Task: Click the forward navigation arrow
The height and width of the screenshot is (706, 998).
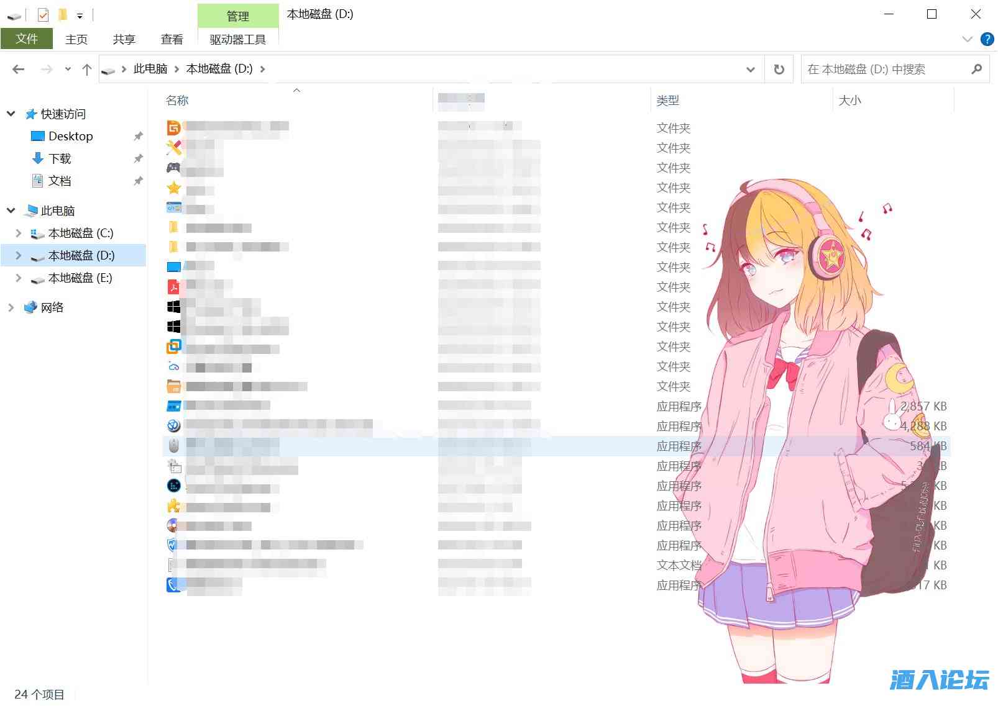Action: [46, 69]
